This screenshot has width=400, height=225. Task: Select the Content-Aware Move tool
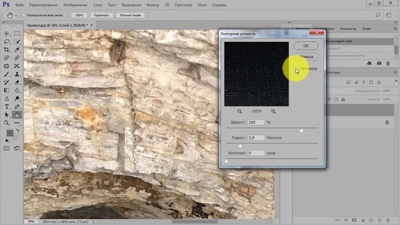click(17, 66)
